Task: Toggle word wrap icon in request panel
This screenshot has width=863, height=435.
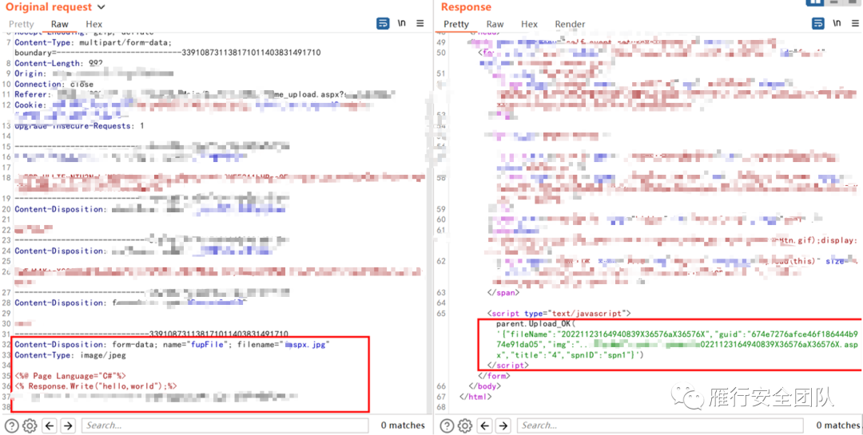Action: [383, 24]
